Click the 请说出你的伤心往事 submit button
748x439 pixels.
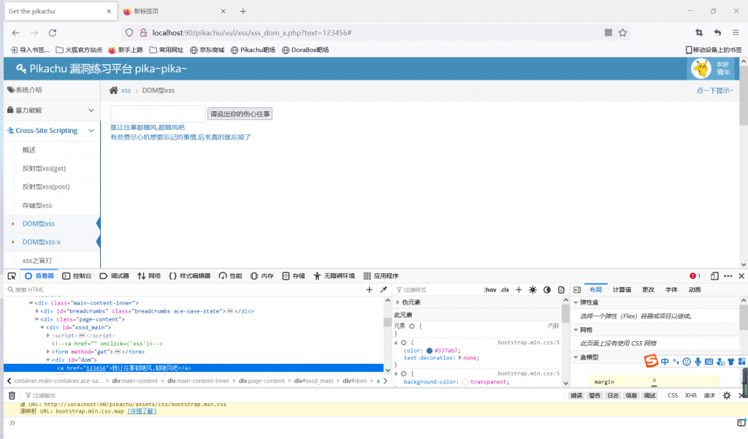(x=240, y=114)
